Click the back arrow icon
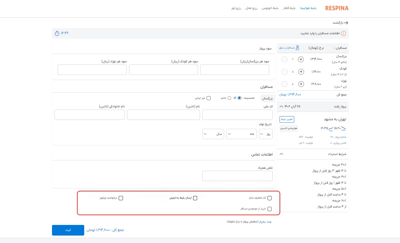This screenshot has width=400, height=243. click(346, 23)
